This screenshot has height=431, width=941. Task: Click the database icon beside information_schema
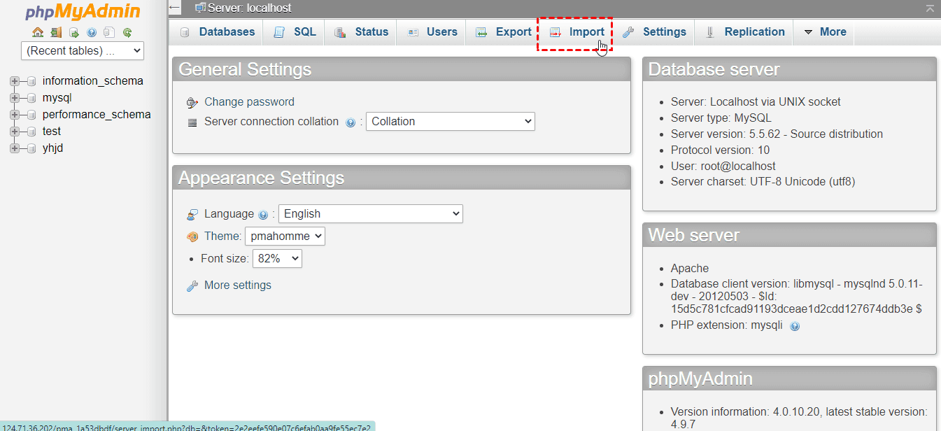(31, 81)
